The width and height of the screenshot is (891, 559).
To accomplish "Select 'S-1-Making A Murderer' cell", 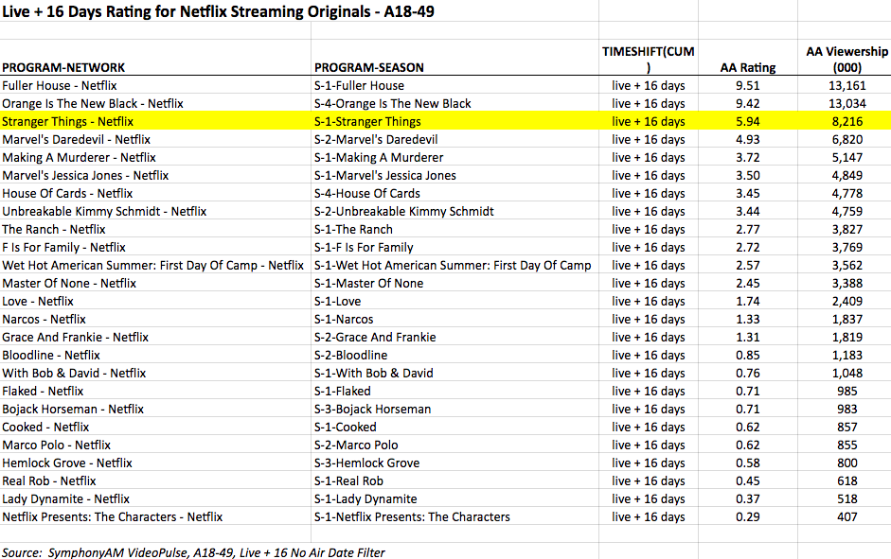I will [x=379, y=158].
